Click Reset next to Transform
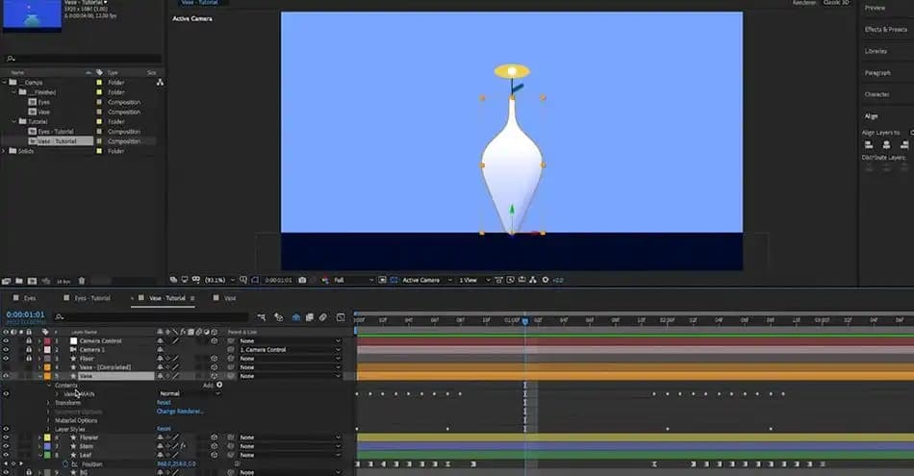The image size is (914, 476). [x=164, y=403]
